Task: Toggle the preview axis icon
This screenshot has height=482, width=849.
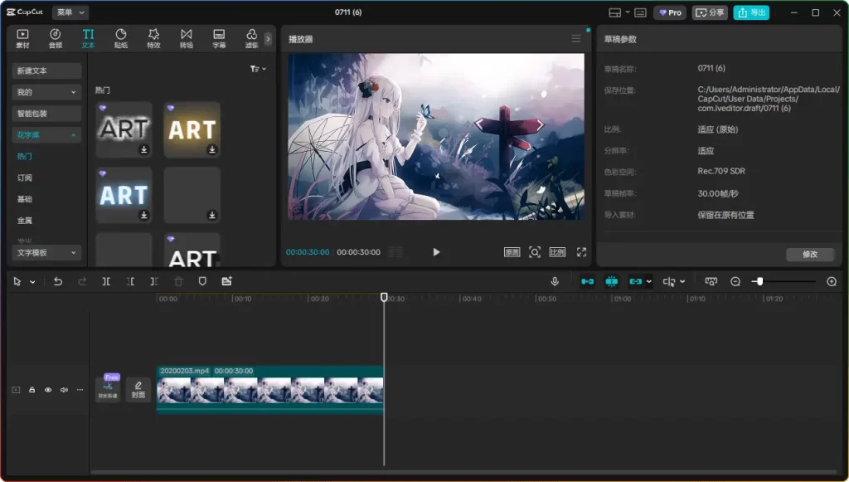Action: pyautogui.click(x=669, y=281)
